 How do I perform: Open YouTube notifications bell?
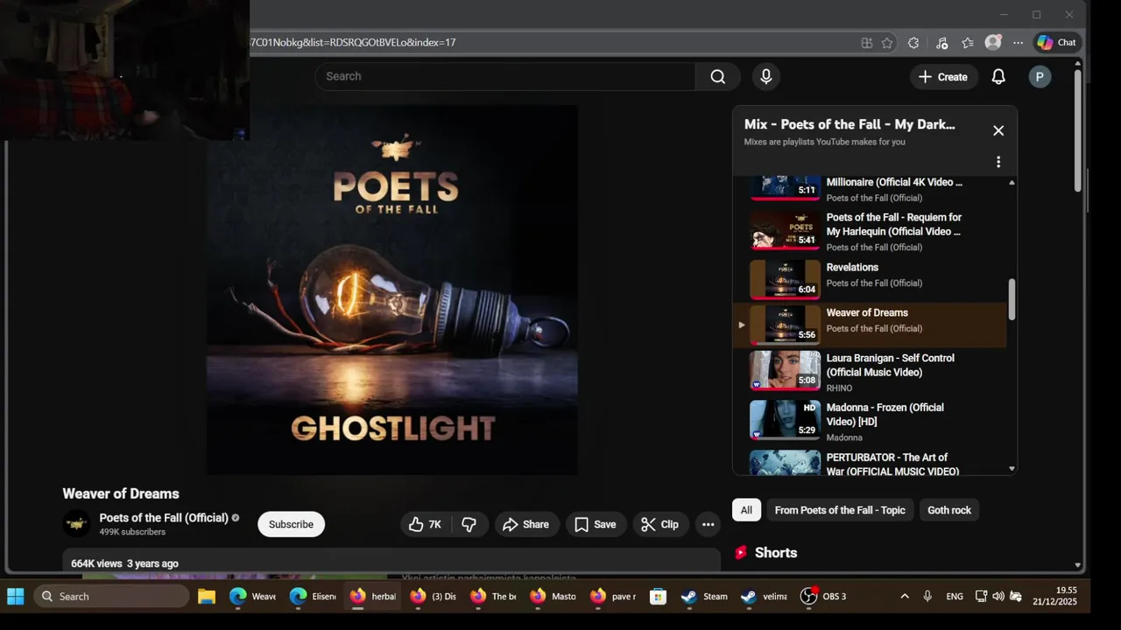point(998,77)
